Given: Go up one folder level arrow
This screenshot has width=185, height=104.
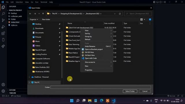Looking at the screenshot, I should tap(43, 14).
